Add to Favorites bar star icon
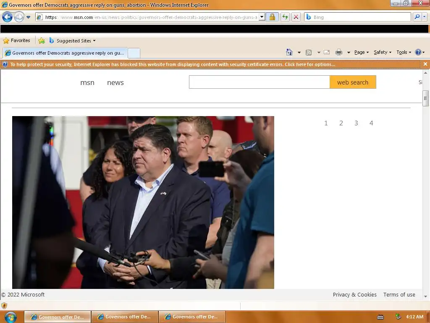The width and height of the screenshot is (430, 323). [x=42, y=41]
